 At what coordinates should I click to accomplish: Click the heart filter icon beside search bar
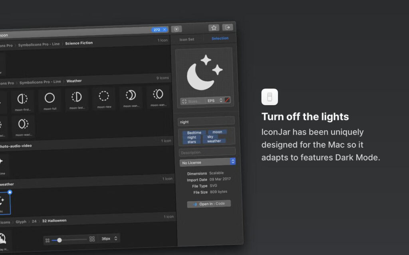(x=176, y=29)
